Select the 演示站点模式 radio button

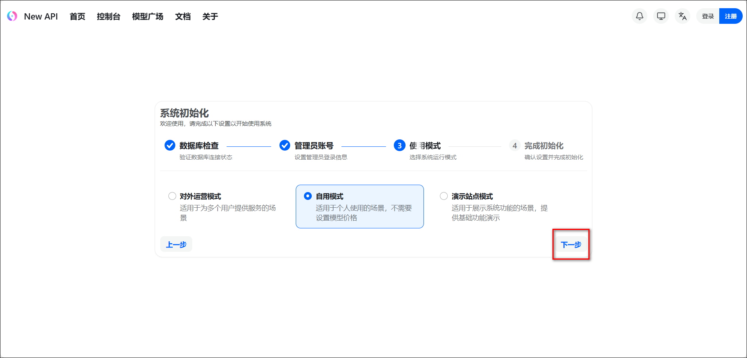click(444, 196)
